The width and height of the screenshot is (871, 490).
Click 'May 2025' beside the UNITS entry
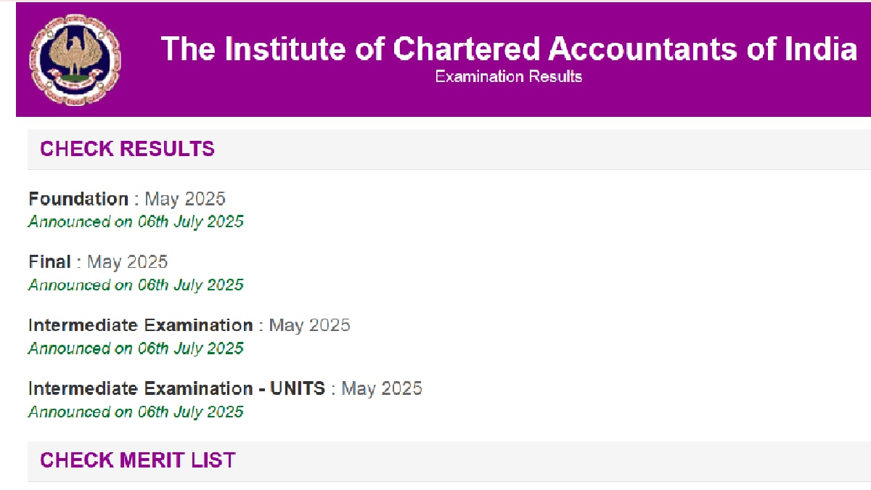click(382, 388)
